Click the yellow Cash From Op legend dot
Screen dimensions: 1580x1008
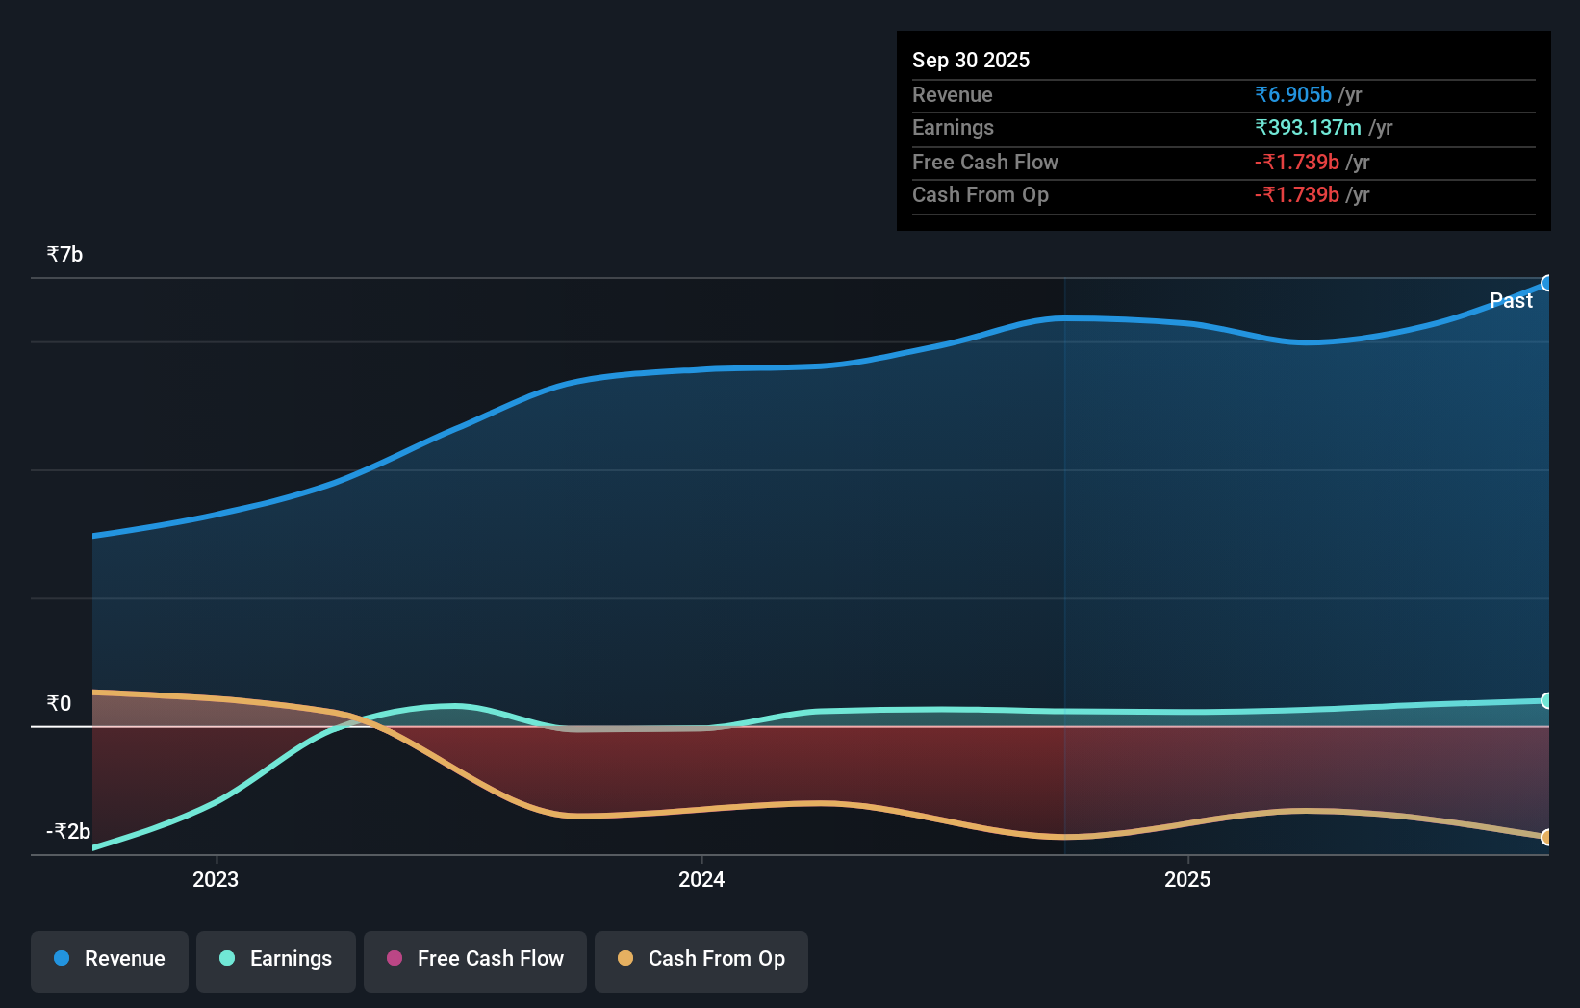point(624,958)
